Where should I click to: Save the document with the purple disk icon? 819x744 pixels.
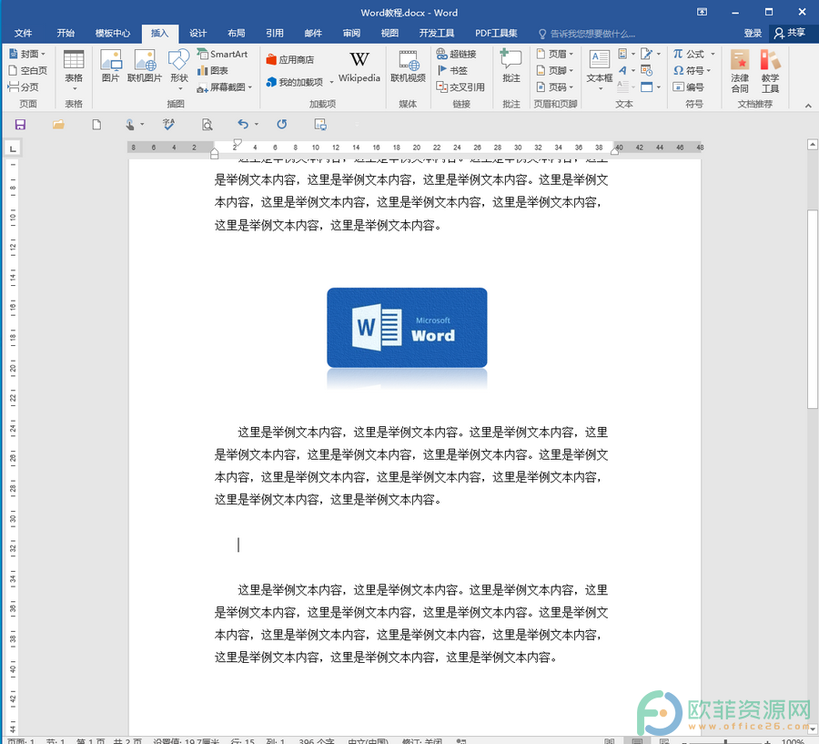click(20, 125)
